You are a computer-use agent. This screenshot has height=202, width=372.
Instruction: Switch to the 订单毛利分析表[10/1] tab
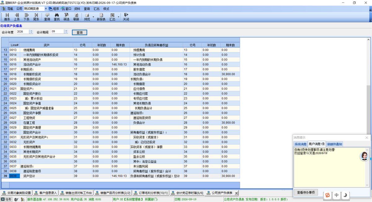click(151, 193)
